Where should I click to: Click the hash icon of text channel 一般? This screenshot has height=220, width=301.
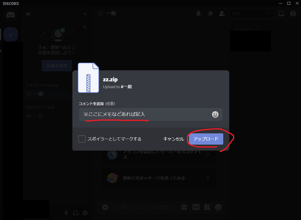point(29,94)
